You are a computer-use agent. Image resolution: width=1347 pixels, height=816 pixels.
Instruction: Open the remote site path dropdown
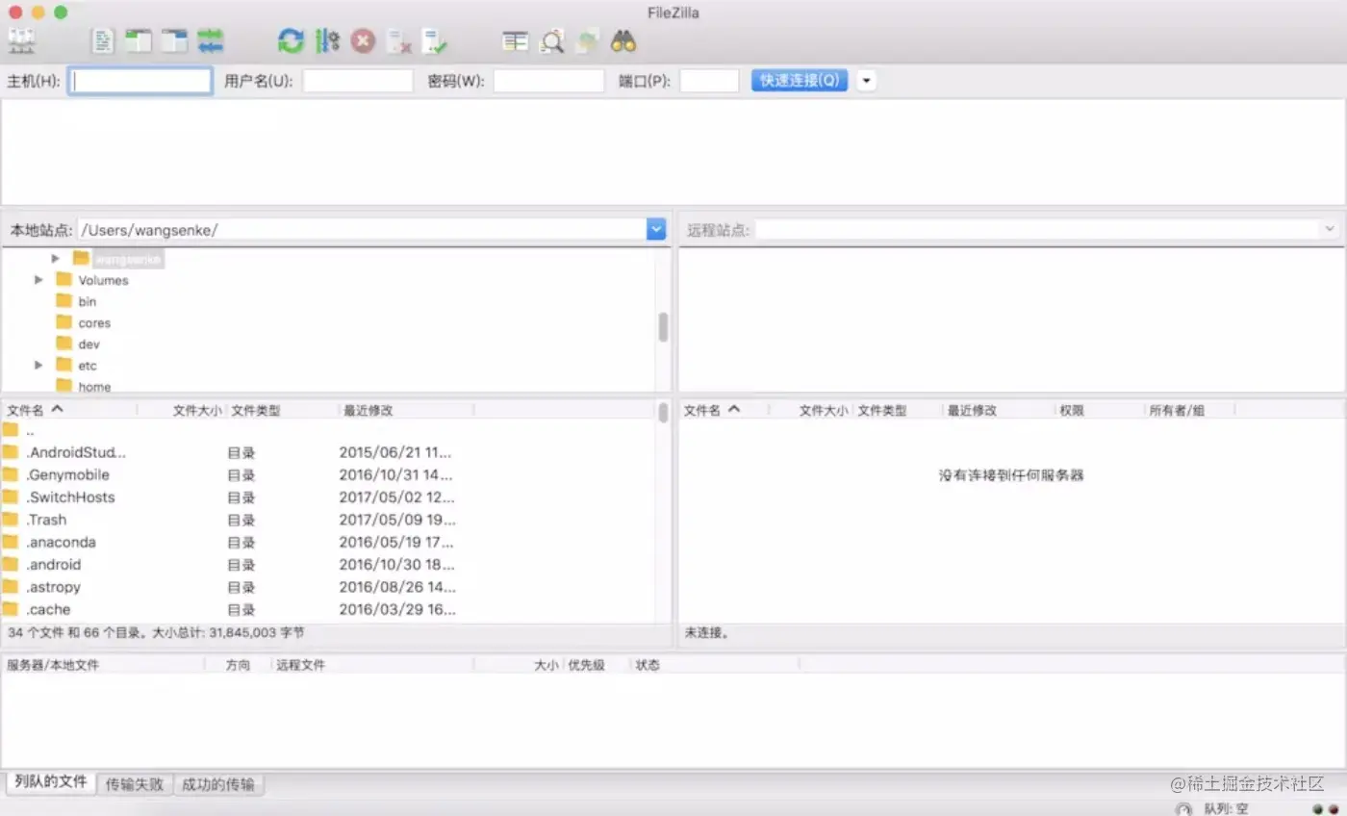pyautogui.click(x=1330, y=229)
